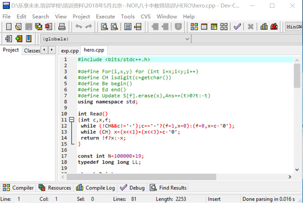Screen dimensions: 303x203
Task: Click the Find magnifier icon
Action: 105,26
